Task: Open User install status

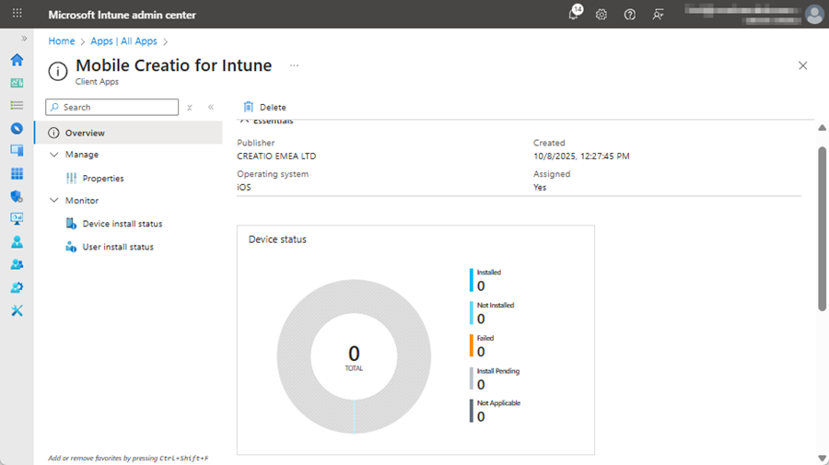Action: (x=118, y=247)
